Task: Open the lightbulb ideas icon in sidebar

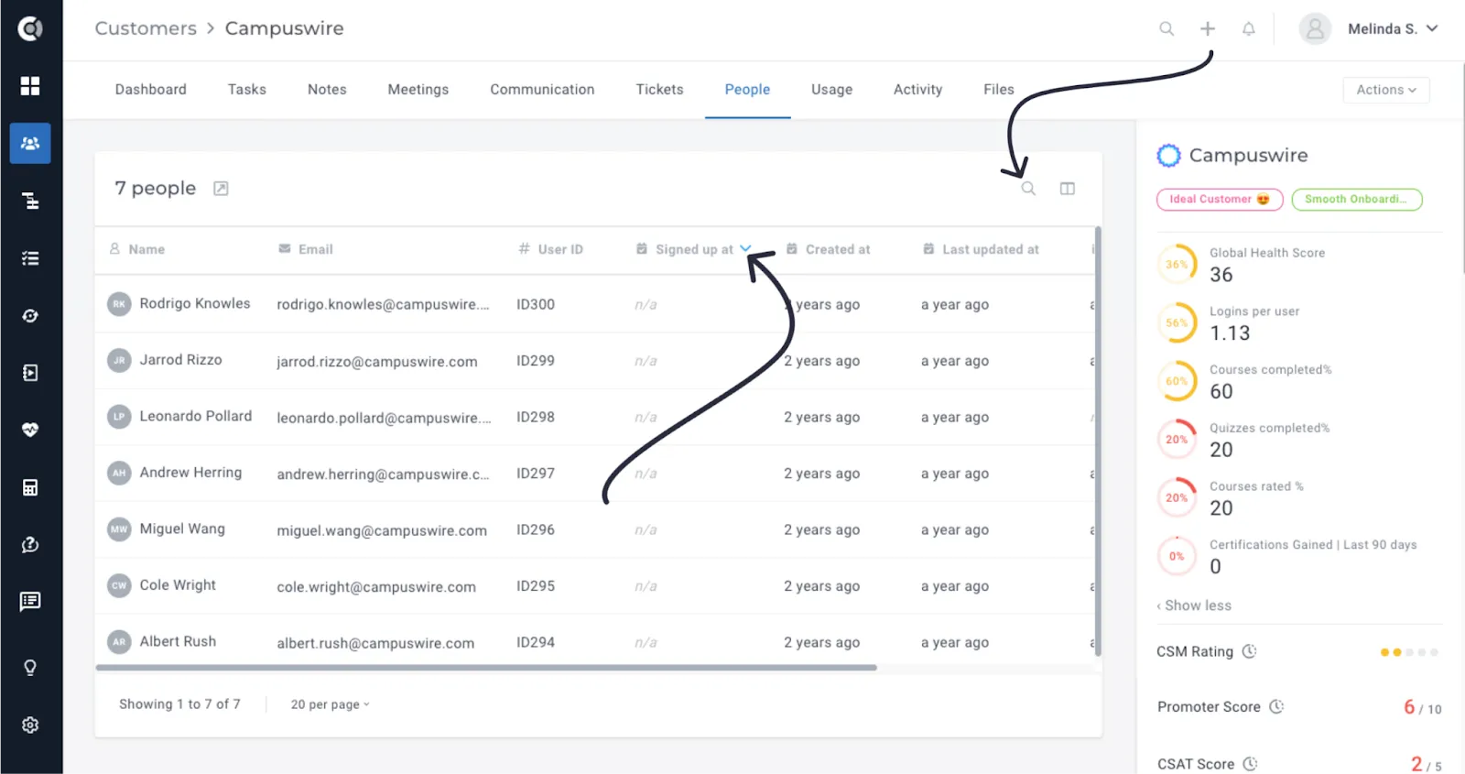Action: [30, 668]
